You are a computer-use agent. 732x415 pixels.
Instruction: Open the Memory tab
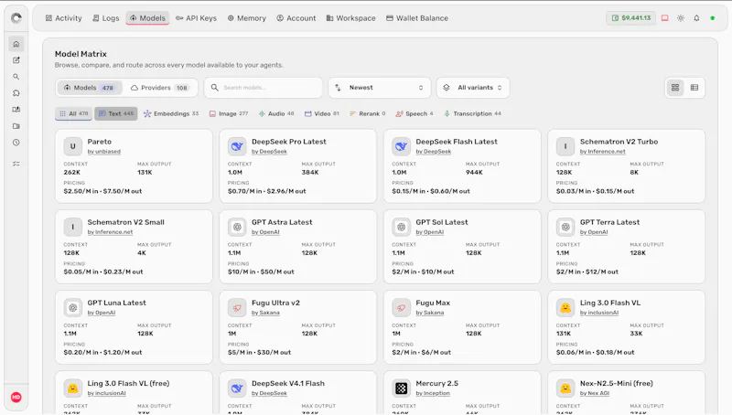246,18
